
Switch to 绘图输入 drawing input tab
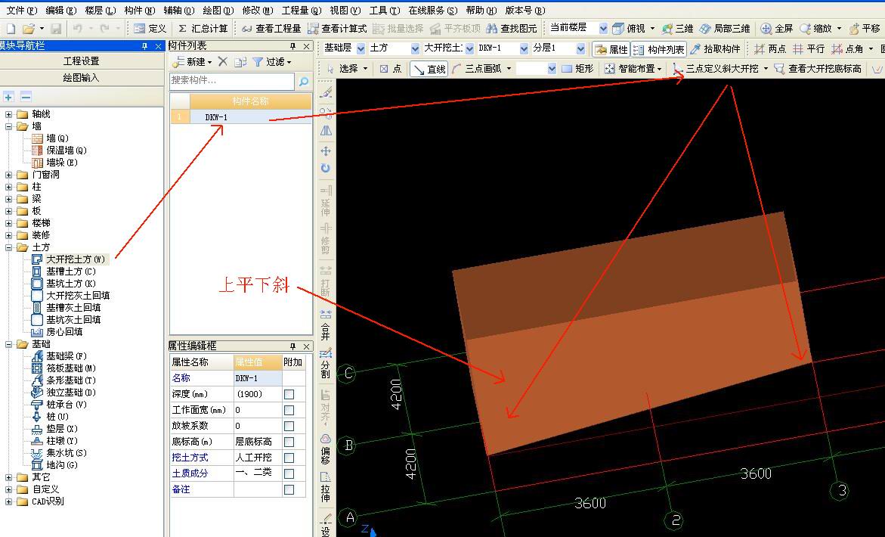tap(82, 78)
